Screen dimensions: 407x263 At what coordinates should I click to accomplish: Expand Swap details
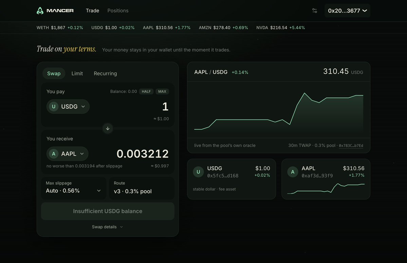108,227
